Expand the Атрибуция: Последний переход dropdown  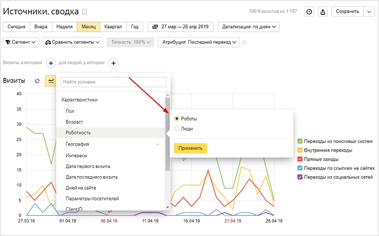coord(199,42)
